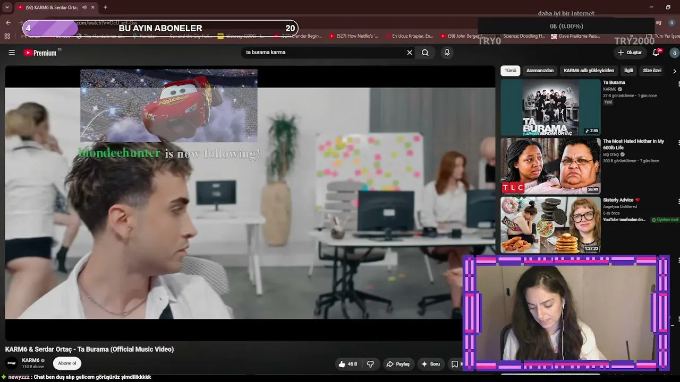Focus the search field with 'ta burama karma'

323,53
